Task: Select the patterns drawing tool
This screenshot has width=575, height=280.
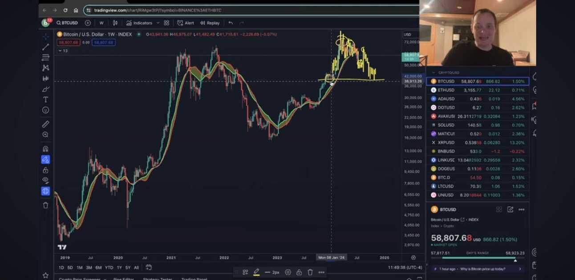Action: [x=45, y=68]
